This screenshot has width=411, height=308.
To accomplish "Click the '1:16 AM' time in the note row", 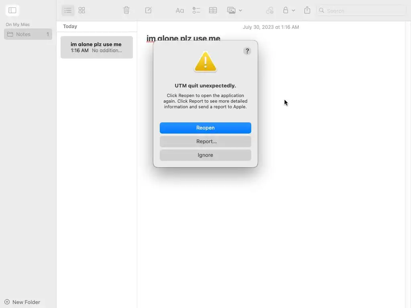I will tap(80, 51).
